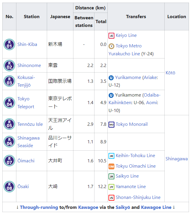Select between-stations distance 2.9
This screenshot has height=215, width=191.
[90, 124]
